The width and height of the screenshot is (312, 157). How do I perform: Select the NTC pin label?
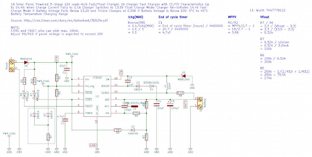pyautogui.click(x=107, y=106)
